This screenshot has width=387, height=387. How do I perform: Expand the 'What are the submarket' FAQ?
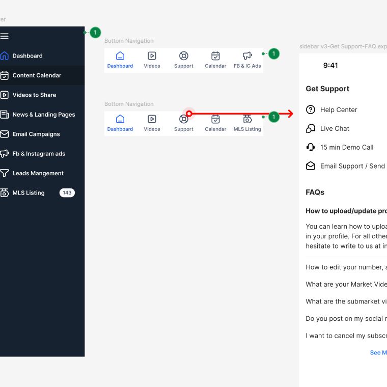click(x=345, y=301)
